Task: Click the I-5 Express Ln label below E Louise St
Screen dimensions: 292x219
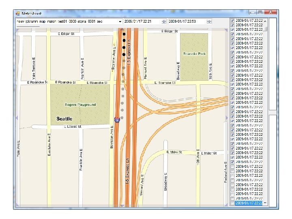Action: [x=127, y=171]
